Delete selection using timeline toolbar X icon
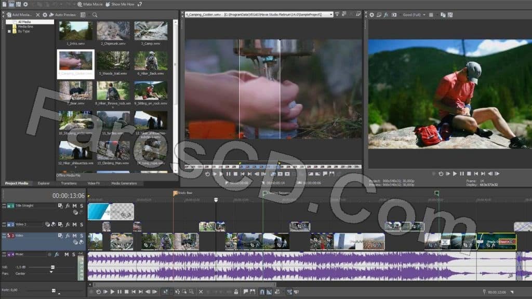The width and height of the screenshot is (532, 299). coord(201,292)
